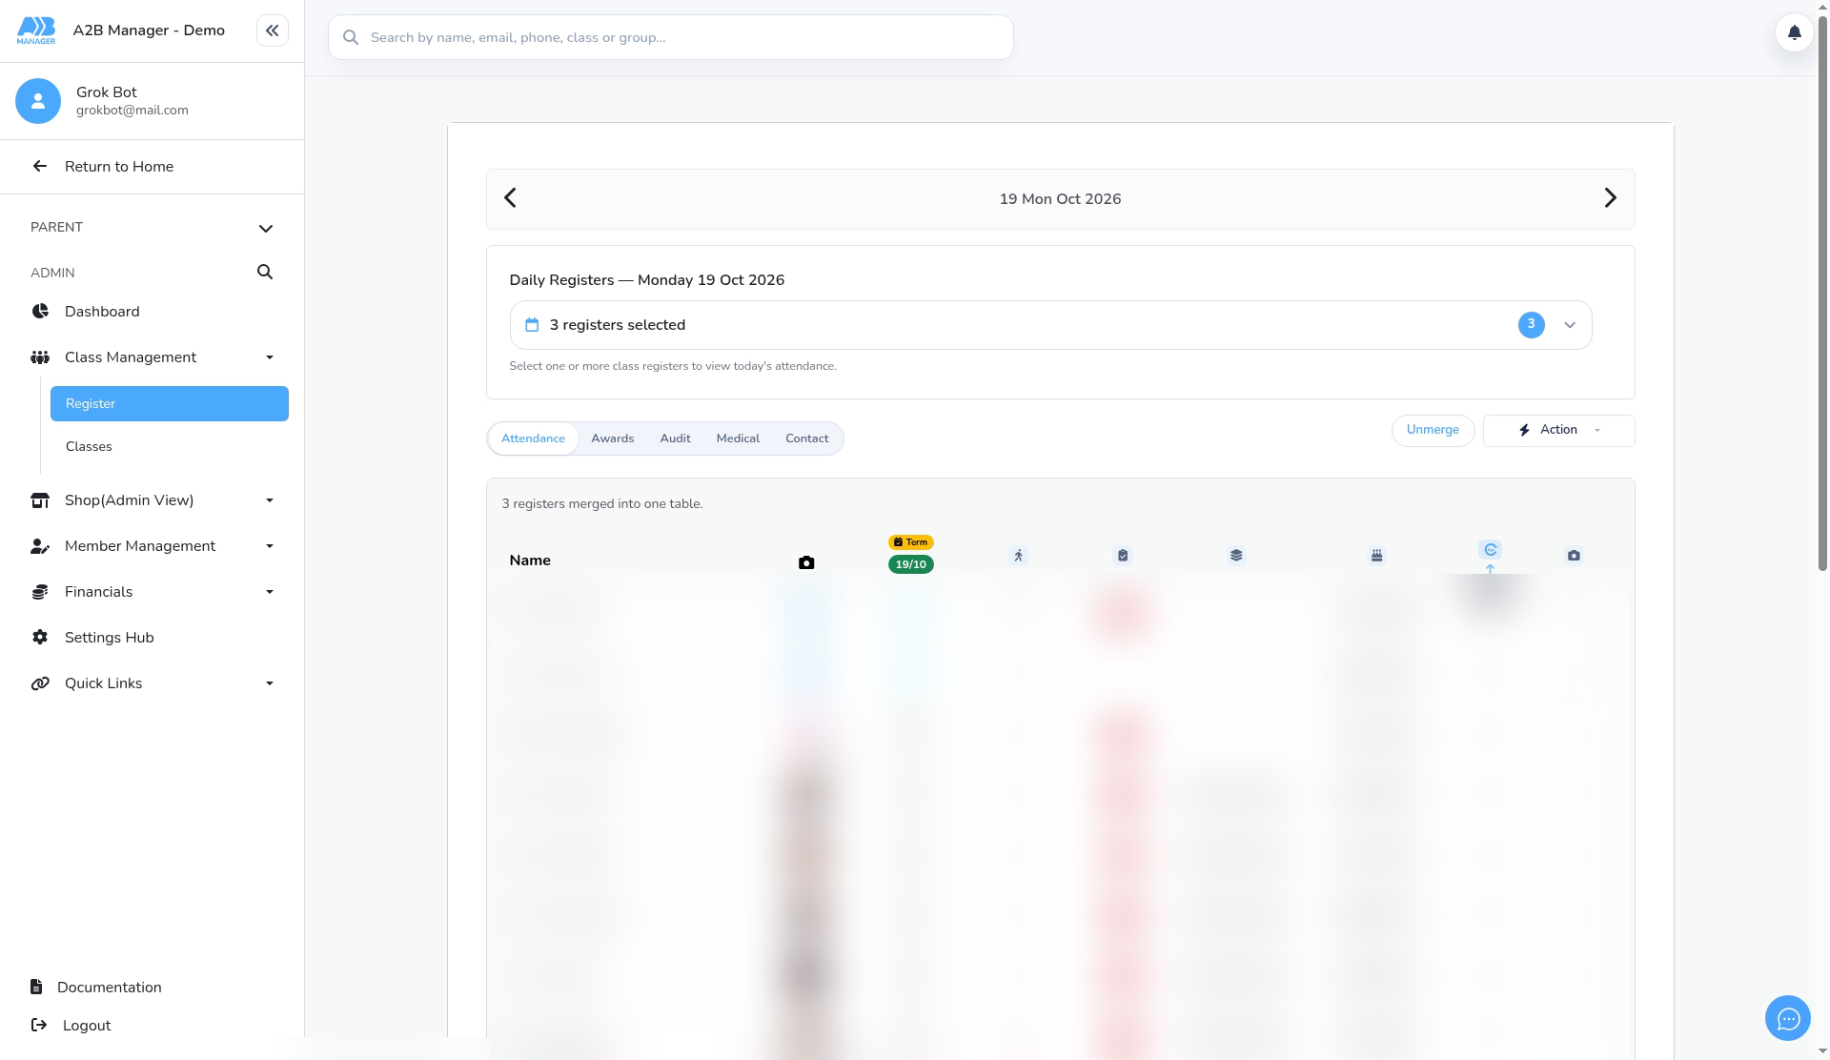Click '3 registers merged into one table.' text
Screen dimensions: 1830x1060
pos(602,504)
